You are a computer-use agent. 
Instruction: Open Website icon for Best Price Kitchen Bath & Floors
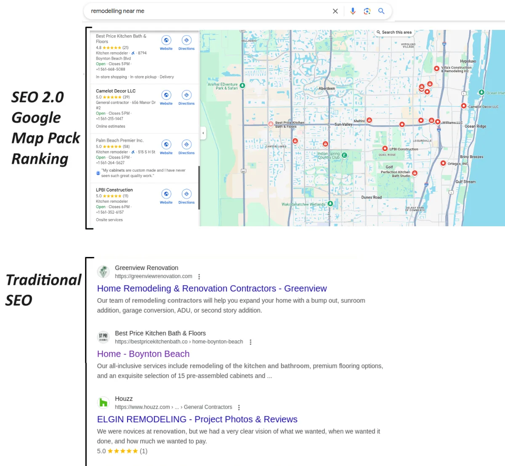166,40
